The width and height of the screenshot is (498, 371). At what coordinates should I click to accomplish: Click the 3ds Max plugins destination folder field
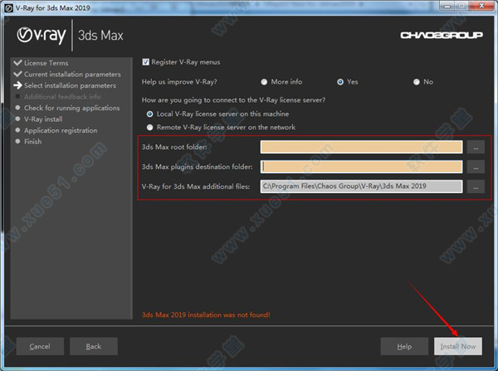click(x=361, y=166)
